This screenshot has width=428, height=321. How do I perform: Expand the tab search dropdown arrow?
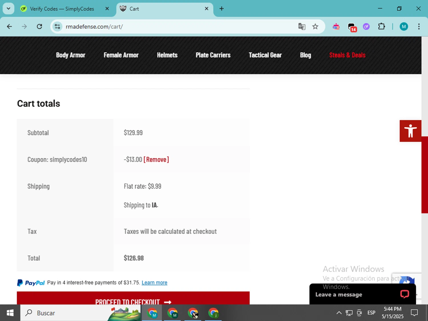[8, 9]
